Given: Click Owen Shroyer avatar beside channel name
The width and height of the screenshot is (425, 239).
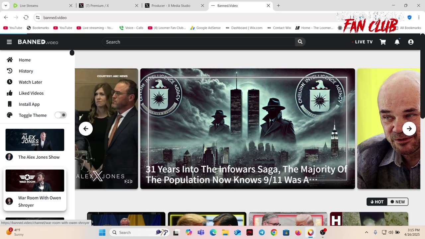Looking at the screenshot, I should [x=9, y=201].
